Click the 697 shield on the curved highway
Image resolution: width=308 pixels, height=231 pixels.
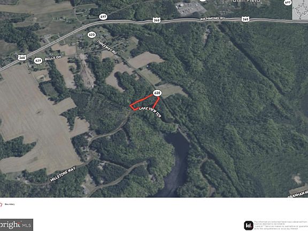point(103,17)
